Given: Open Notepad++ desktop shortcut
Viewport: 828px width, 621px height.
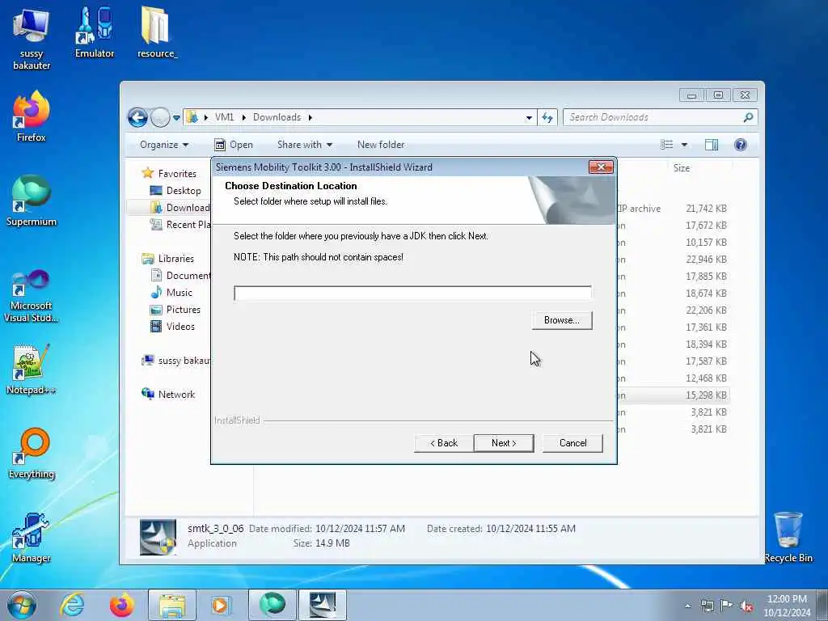Looking at the screenshot, I should coord(32,370).
